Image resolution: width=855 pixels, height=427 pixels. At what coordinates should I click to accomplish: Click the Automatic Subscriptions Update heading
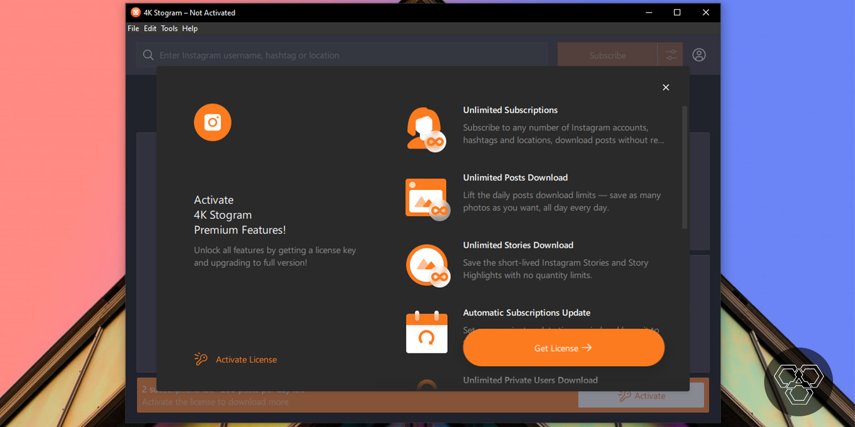[x=527, y=313]
